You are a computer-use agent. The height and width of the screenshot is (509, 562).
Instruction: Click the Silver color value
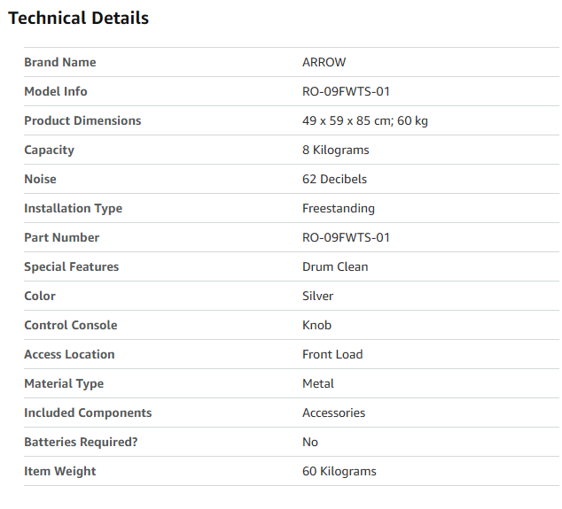318,296
